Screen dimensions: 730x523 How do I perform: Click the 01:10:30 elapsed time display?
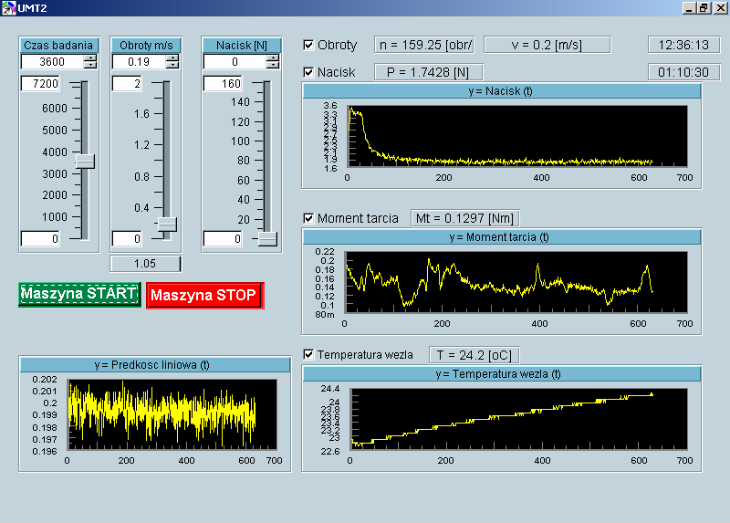click(x=683, y=72)
